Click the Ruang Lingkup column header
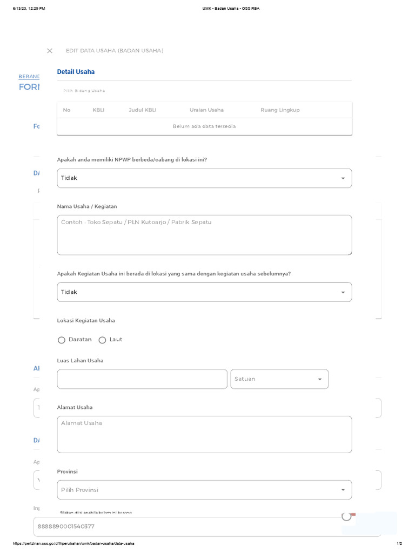Viewport: 415px width, 553px height. (280, 110)
